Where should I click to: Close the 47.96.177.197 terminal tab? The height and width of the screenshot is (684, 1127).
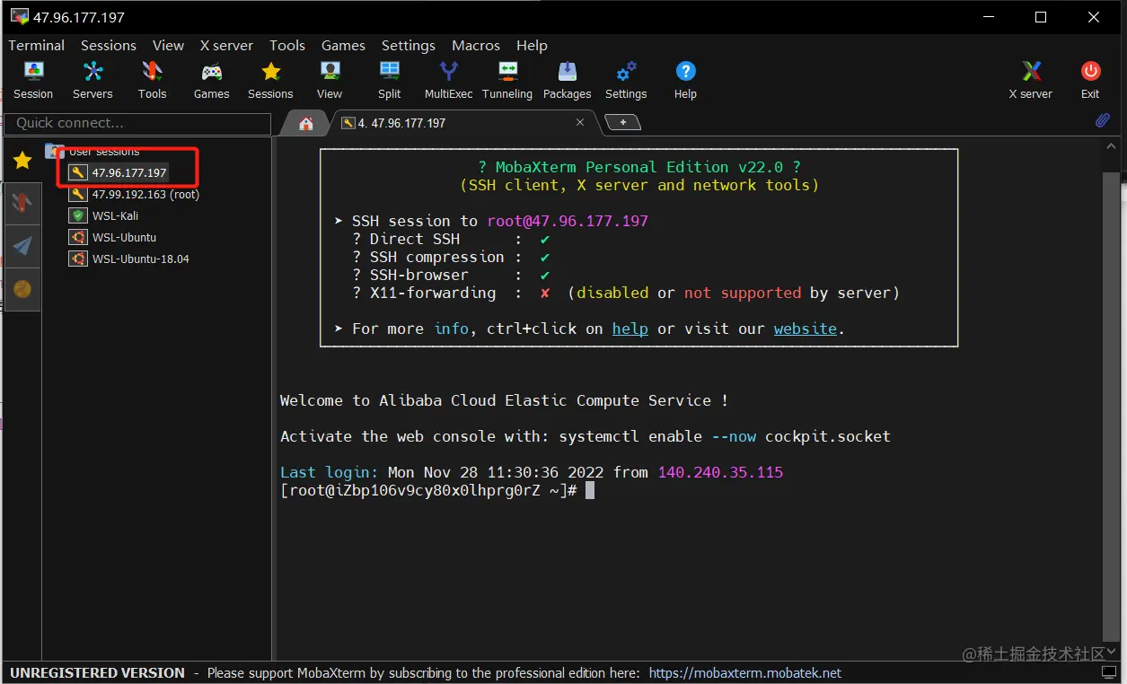point(580,122)
